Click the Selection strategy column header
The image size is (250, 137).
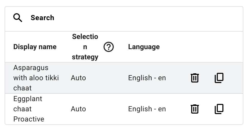click(85, 47)
